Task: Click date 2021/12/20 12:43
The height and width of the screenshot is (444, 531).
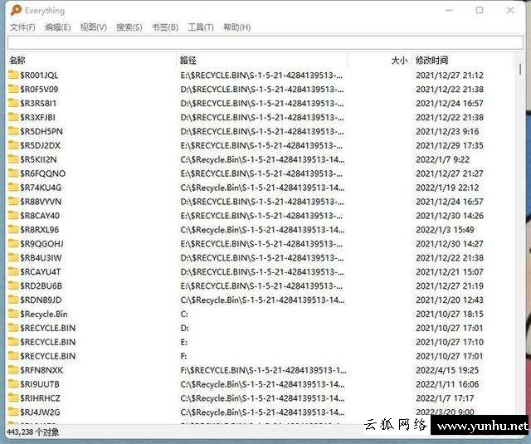Action: [450, 300]
